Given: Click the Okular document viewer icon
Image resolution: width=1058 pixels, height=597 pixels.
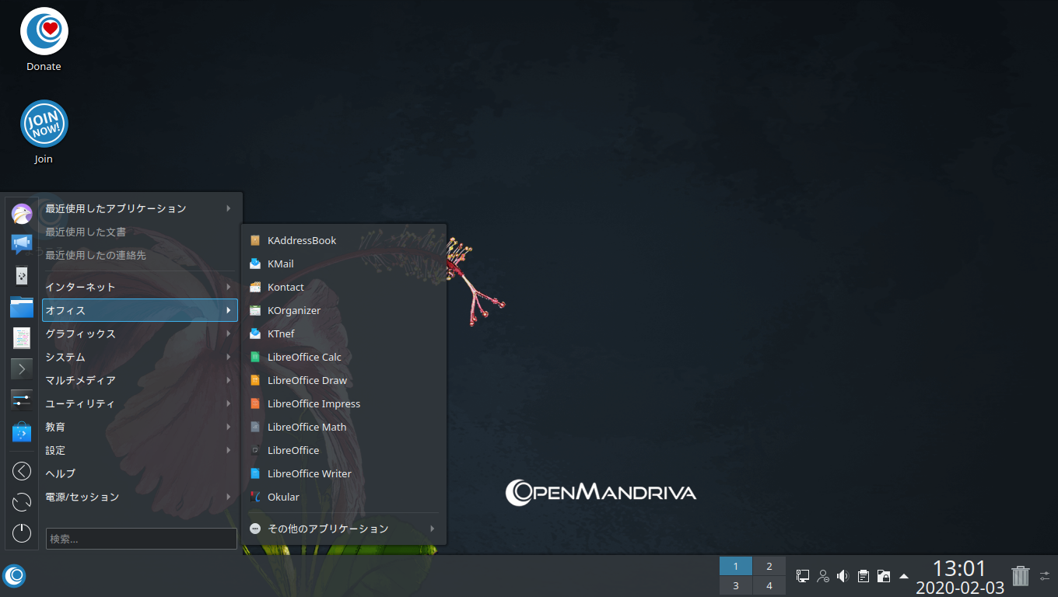Looking at the screenshot, I should coord(255,497).
